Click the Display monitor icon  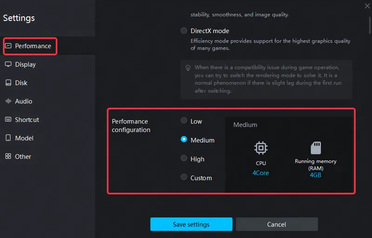tap(8, 64)
